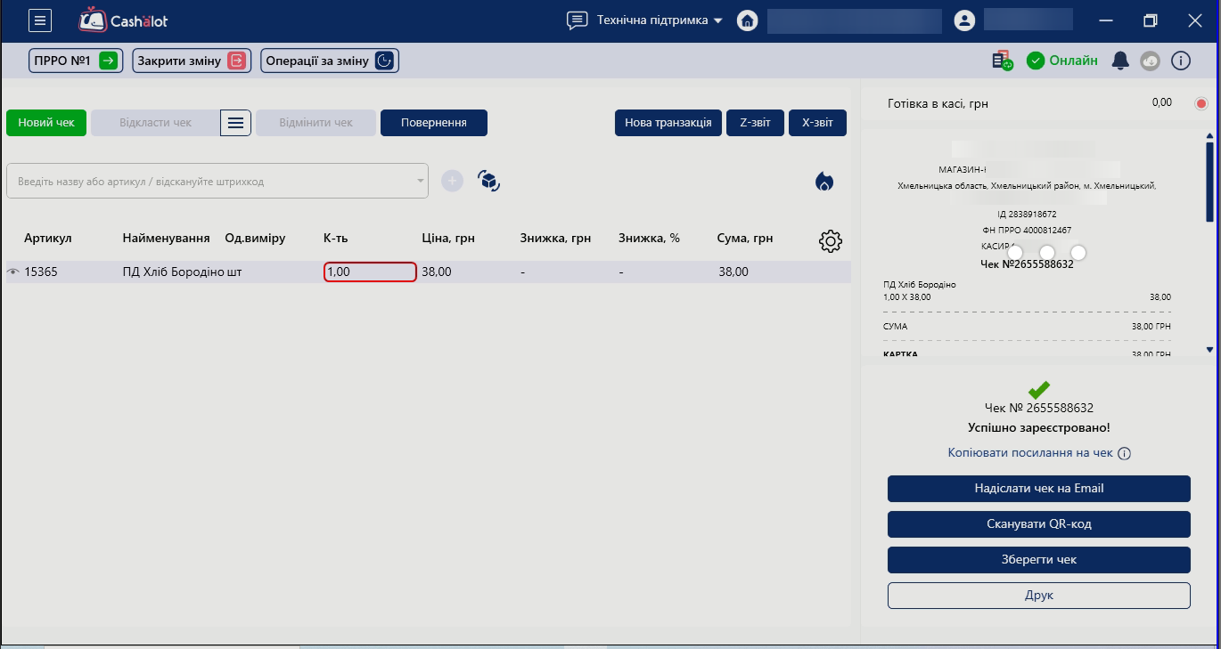The height and width of the screenshot is (649, 1221).
Task: Click the red cash indicator dot
Action: tap(1201, 104)
